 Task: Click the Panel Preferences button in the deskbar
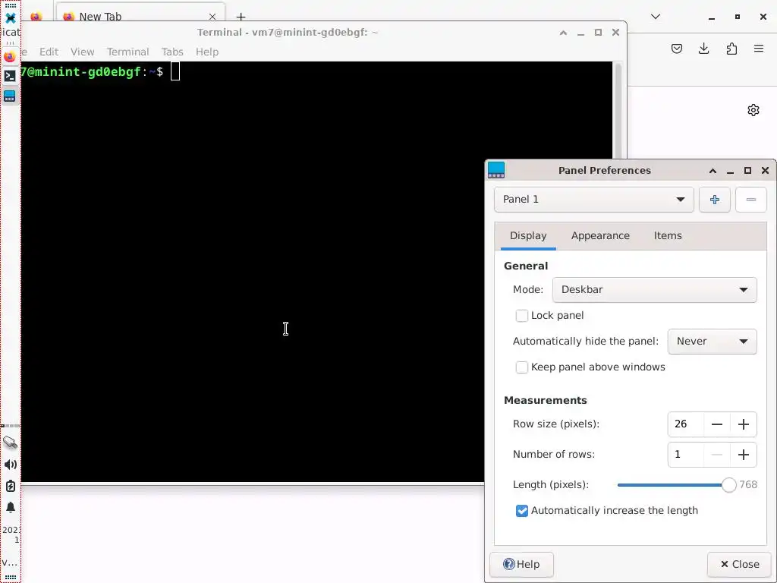point(10,96)
